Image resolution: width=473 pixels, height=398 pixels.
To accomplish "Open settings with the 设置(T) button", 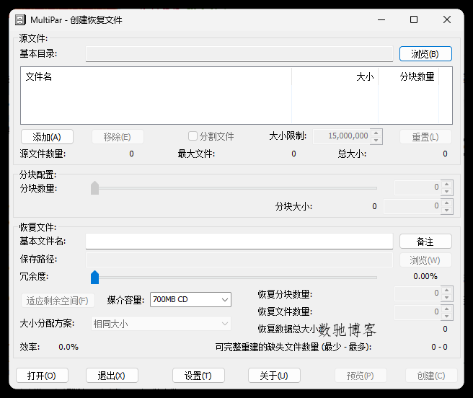I will pos(198,376).
